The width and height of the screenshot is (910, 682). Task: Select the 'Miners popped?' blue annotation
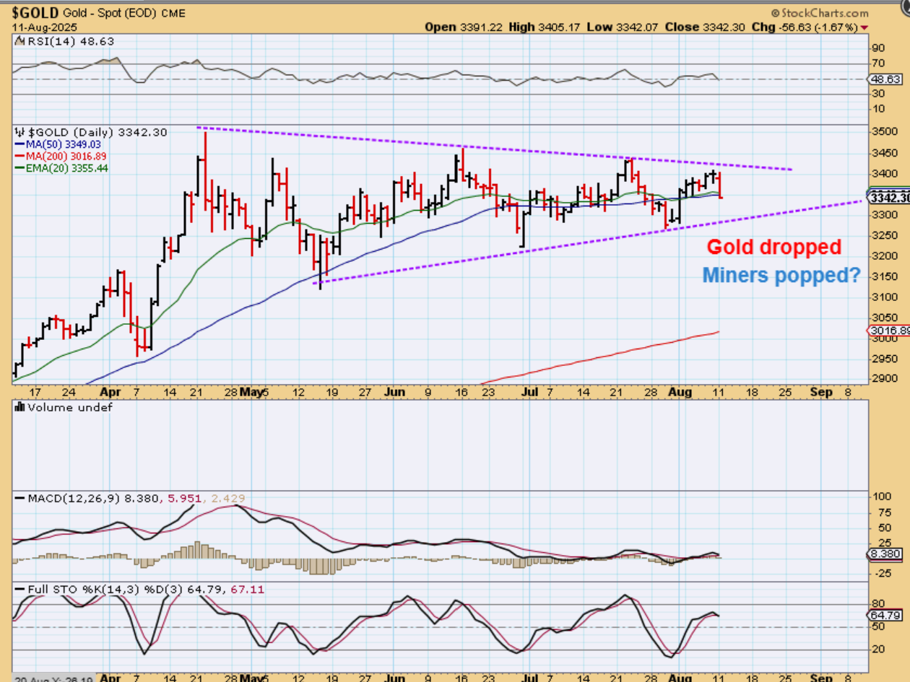click(x=781, y=275)
